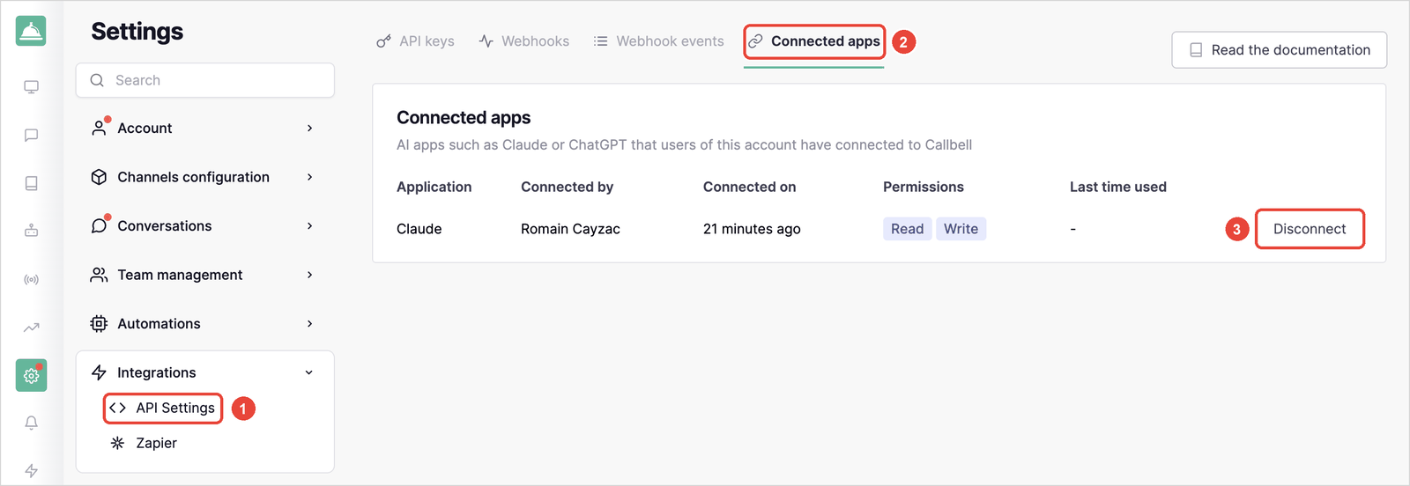1410x486 pixels.
Task: Click the link icon beside Connected apps
Action: click(x=755, y=41)
